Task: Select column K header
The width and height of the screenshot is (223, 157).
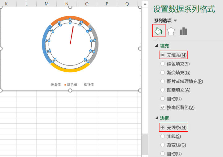Action: 7,3
